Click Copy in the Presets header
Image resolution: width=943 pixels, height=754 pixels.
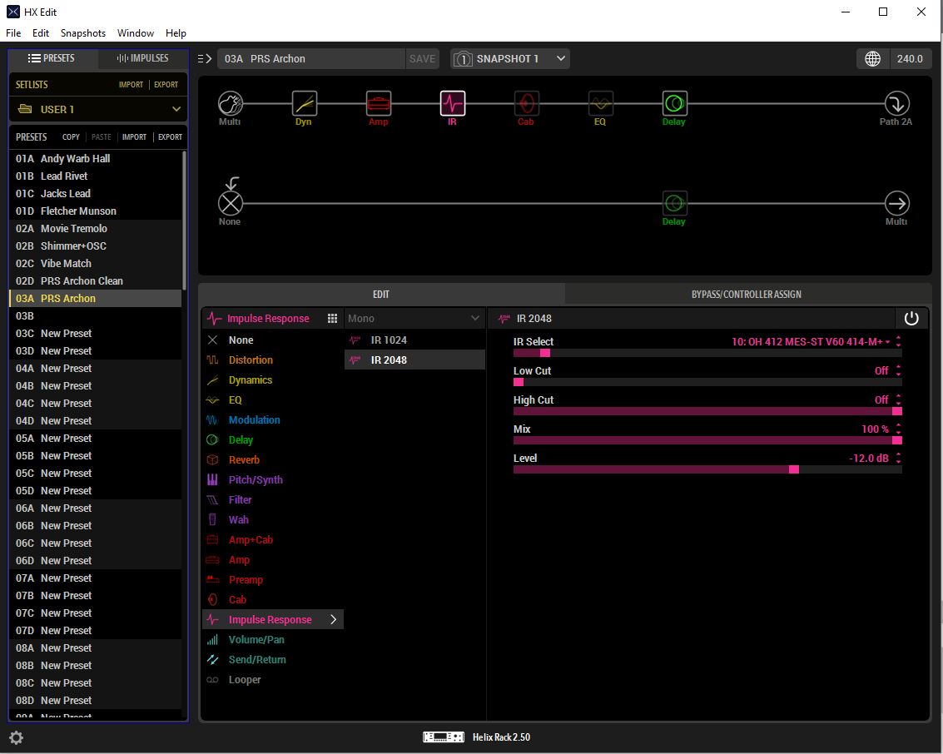tap(71, 137)
